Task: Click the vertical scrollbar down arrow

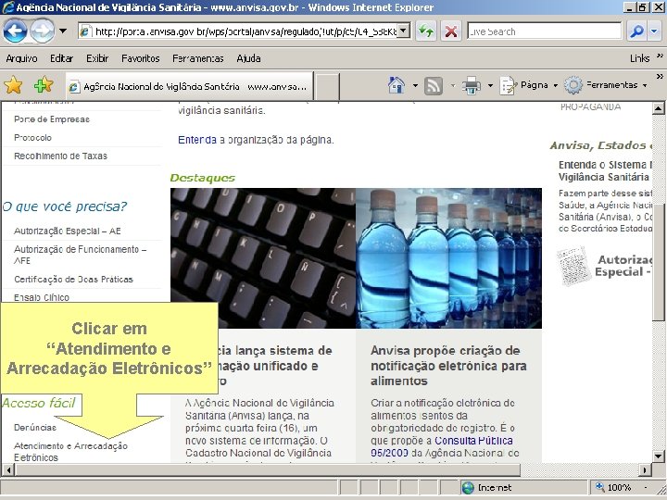Action: tap(658, 456)
